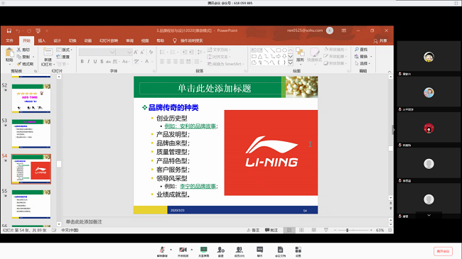Open the 帮助 (Help) ribbon tab
This screenshot has height=259, width=462.
click(x=161, y=40)
